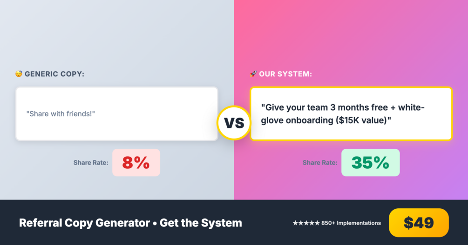Click the "Share with friends!" quote text
This screenshot has width=468, height=245.
[61, 113]
